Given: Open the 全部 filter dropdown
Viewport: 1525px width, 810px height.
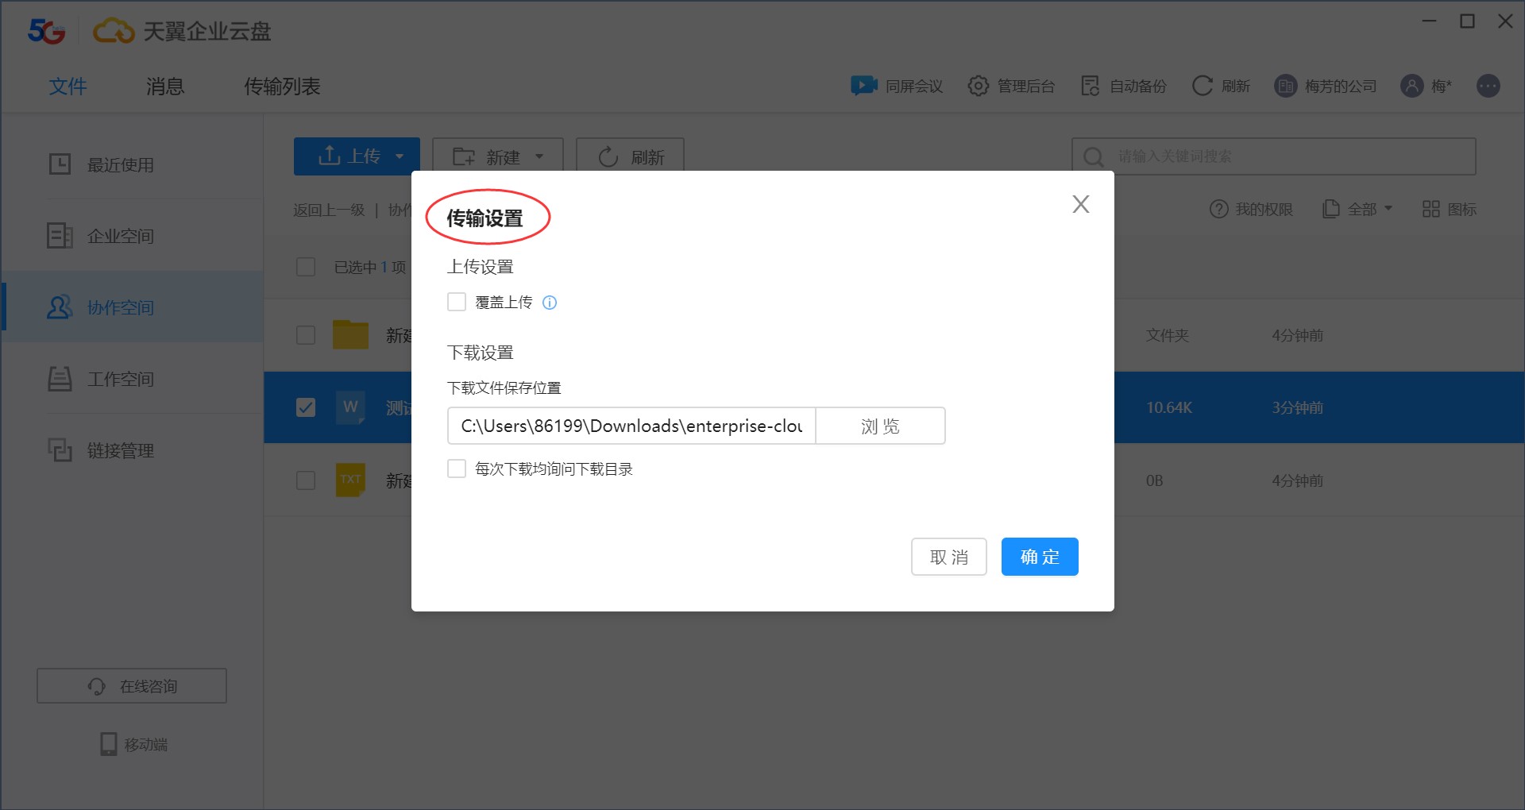Looking at the screenshot, I should pyautogui.click(x=1357, y=209).
